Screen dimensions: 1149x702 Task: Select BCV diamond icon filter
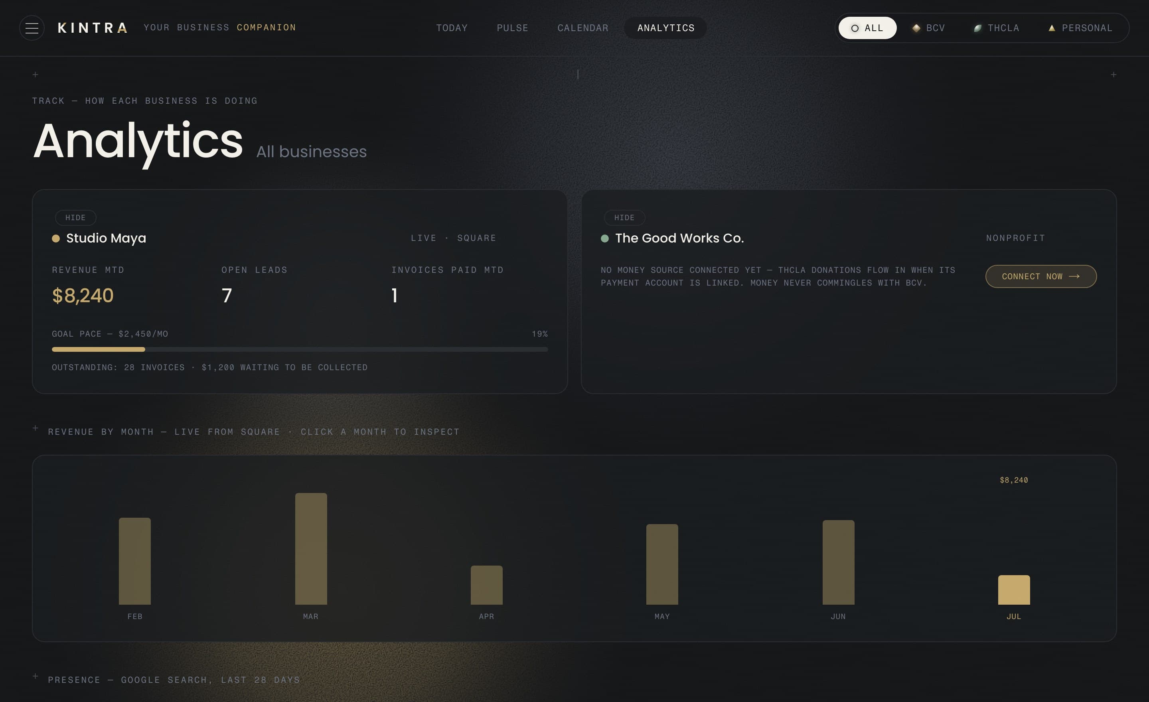click(x=916, y=28)
